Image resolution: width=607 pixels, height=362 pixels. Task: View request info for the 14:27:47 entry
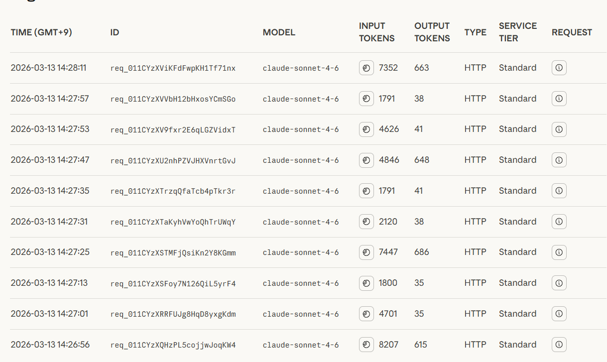[x=559, y=160]
